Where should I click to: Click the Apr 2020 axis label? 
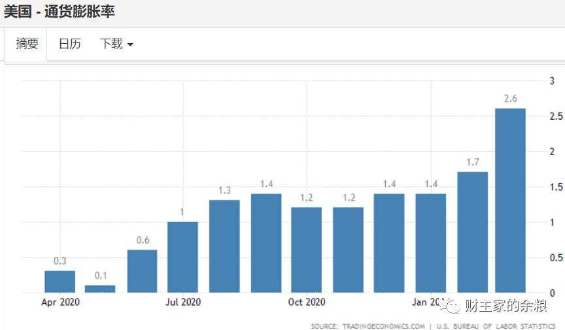coord(60,302)
